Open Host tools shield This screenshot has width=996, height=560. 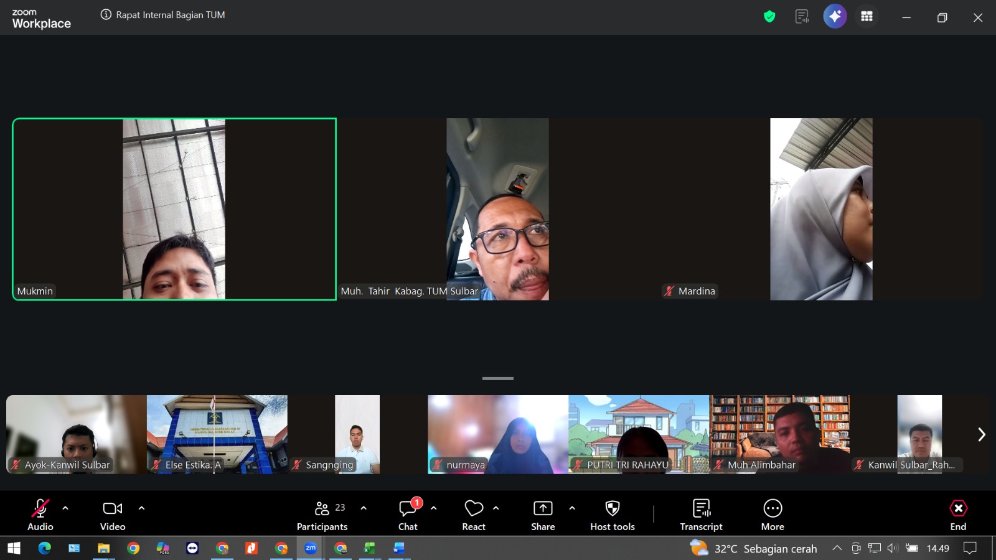coord(612,515)
